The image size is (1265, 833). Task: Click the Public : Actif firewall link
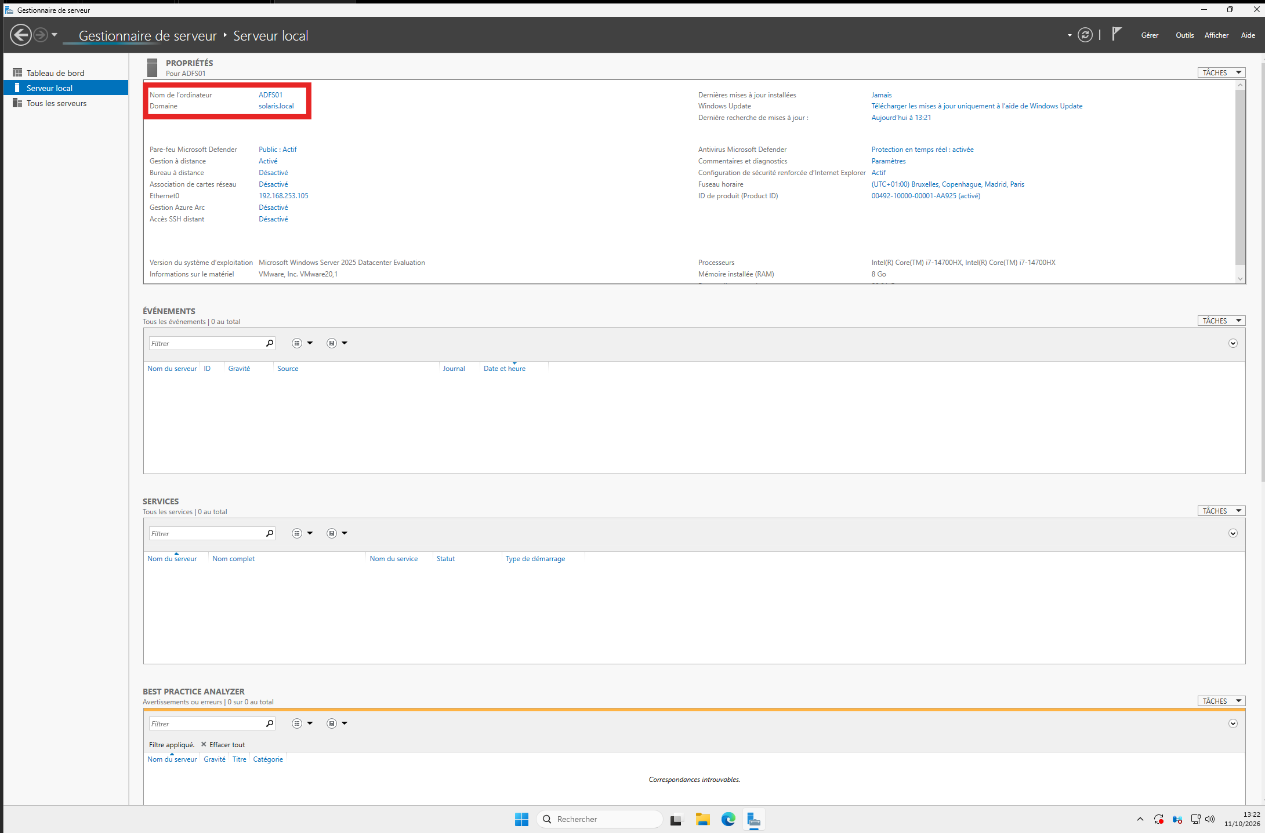click(x=278, y=150)
